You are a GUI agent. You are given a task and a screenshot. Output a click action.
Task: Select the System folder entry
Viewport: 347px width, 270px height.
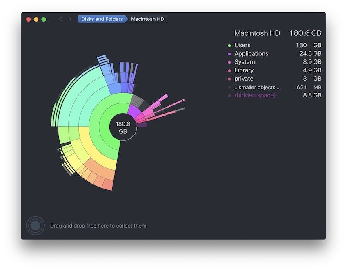[245, 62]
